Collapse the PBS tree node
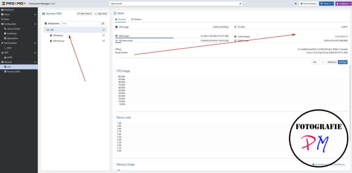The width and height of the screenshot is (352, 173). tap(46, 30)
